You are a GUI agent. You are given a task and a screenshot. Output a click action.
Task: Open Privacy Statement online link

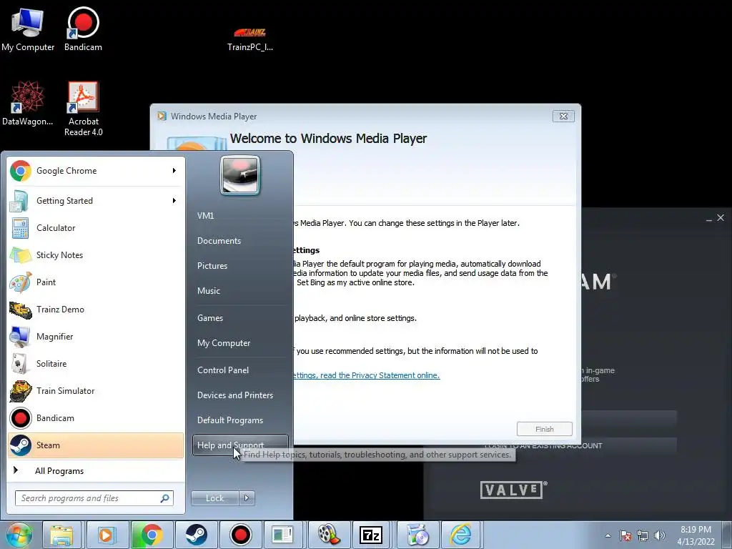coord(367,375)
